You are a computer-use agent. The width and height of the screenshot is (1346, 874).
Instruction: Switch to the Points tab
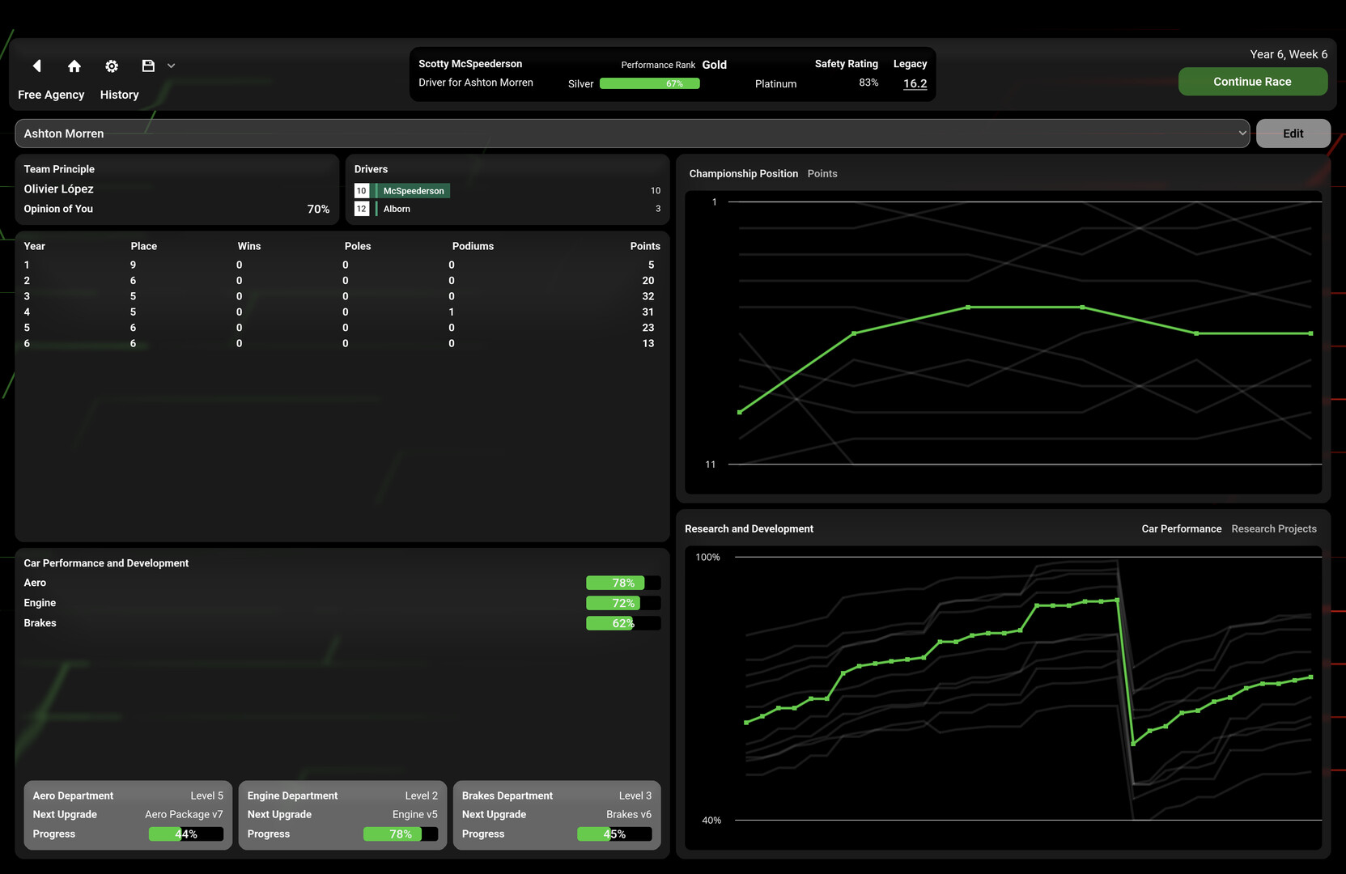click(822, 173)
